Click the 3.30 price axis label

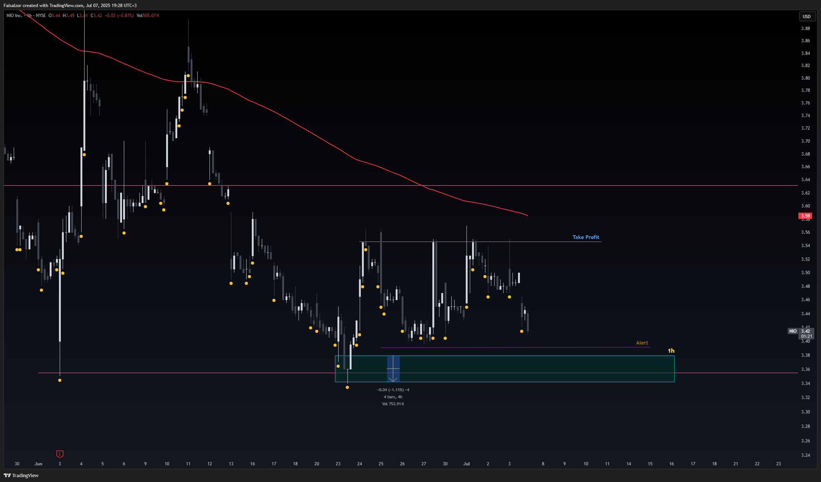805,412
